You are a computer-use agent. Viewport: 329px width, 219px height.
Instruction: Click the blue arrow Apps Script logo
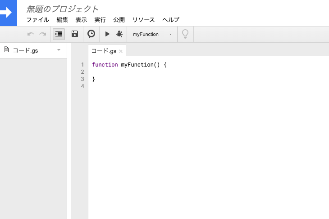coord(8,13)
